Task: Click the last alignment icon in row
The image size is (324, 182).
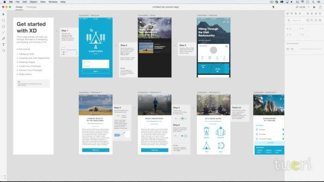Action: tap(320, 13)
